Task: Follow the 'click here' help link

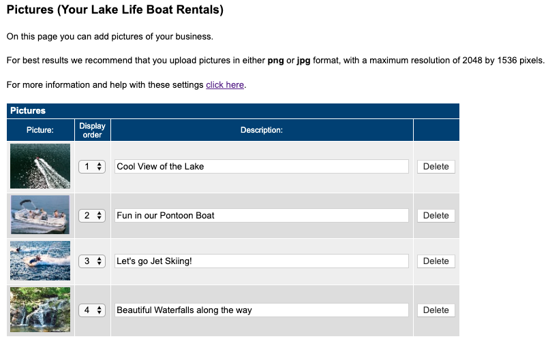Action: tap(225, 85)
